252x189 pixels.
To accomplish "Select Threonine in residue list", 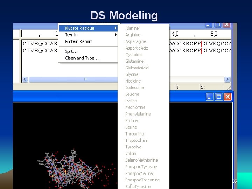I will pos(134,134).
